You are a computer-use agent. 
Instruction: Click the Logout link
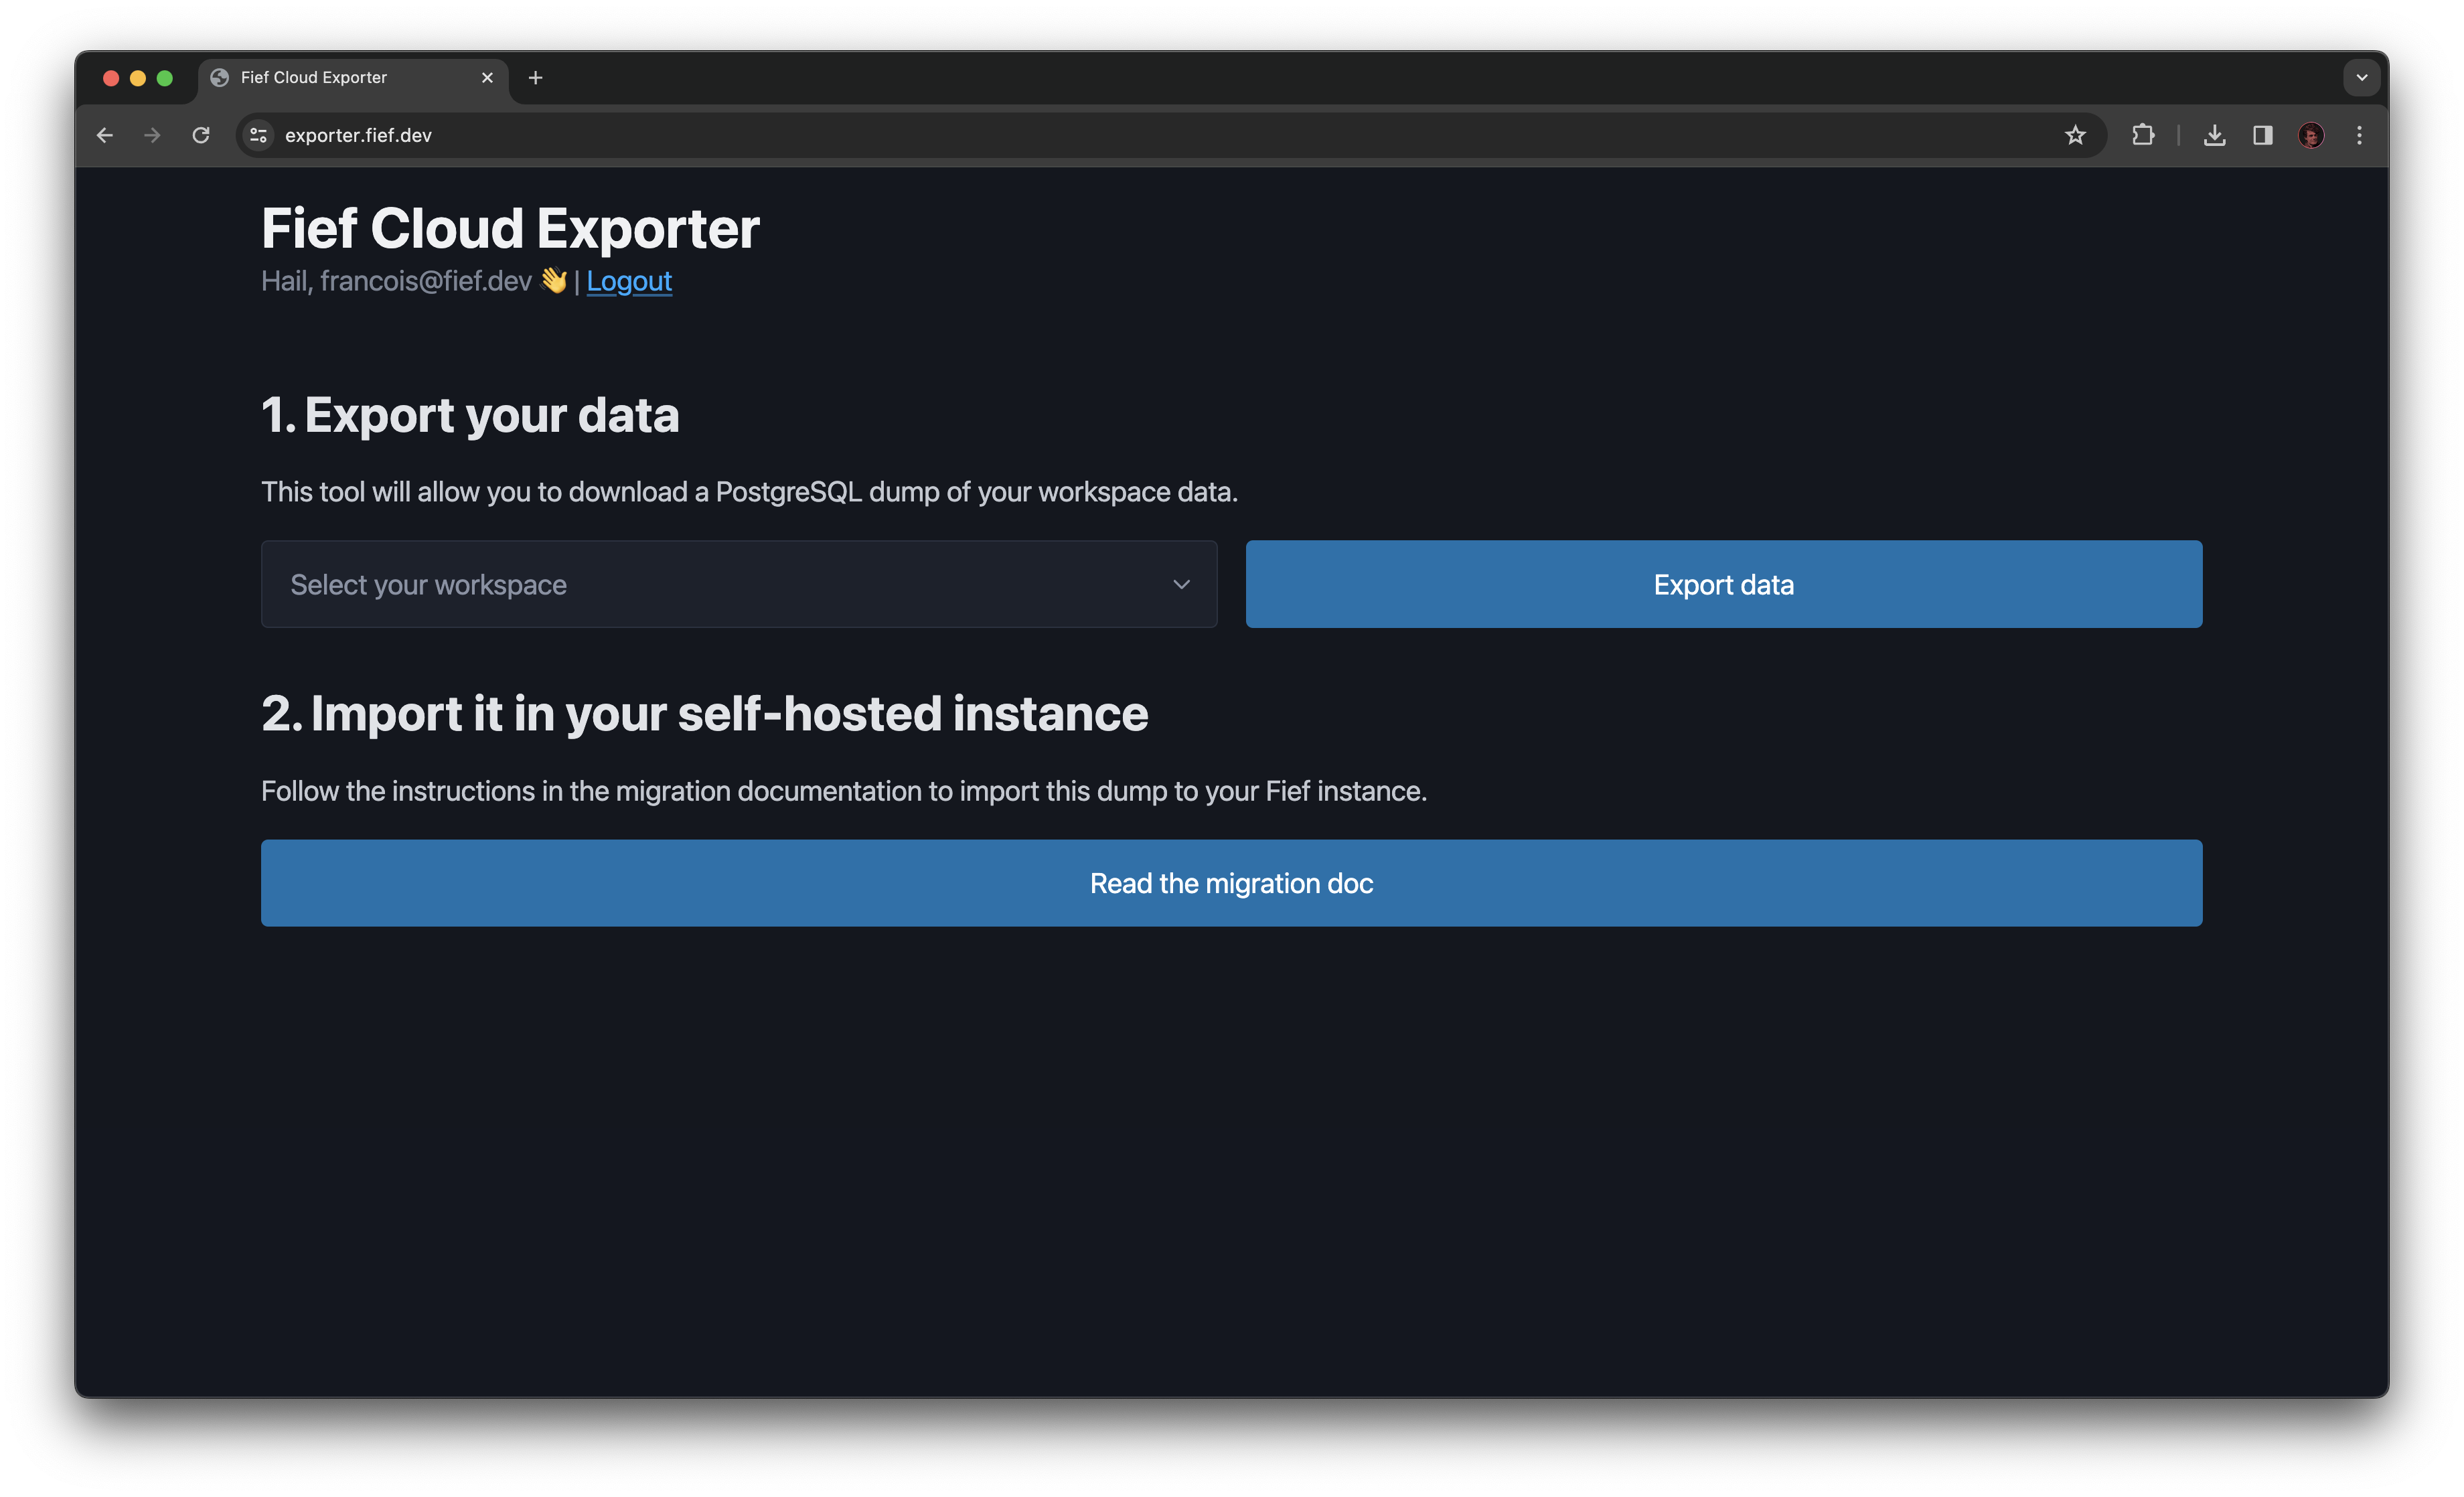628,281
